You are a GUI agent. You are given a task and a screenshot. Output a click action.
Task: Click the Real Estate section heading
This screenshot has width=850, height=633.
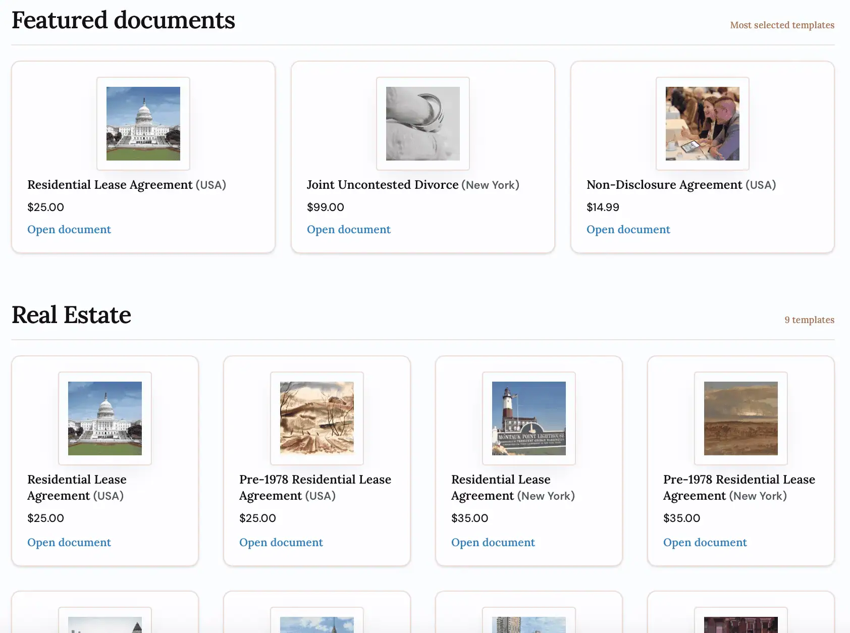coord(71,315)
